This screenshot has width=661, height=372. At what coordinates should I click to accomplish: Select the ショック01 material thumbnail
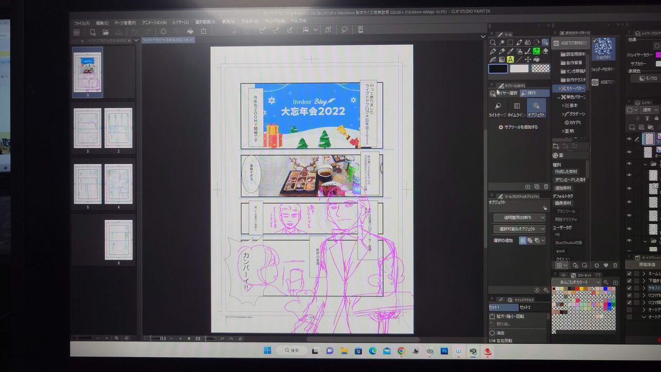click(603, 50)
